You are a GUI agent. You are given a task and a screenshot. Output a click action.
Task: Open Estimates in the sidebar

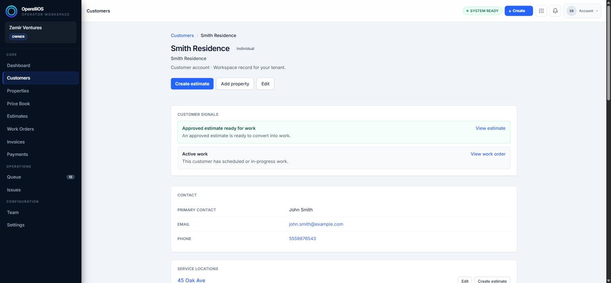[x=41, y=116]
